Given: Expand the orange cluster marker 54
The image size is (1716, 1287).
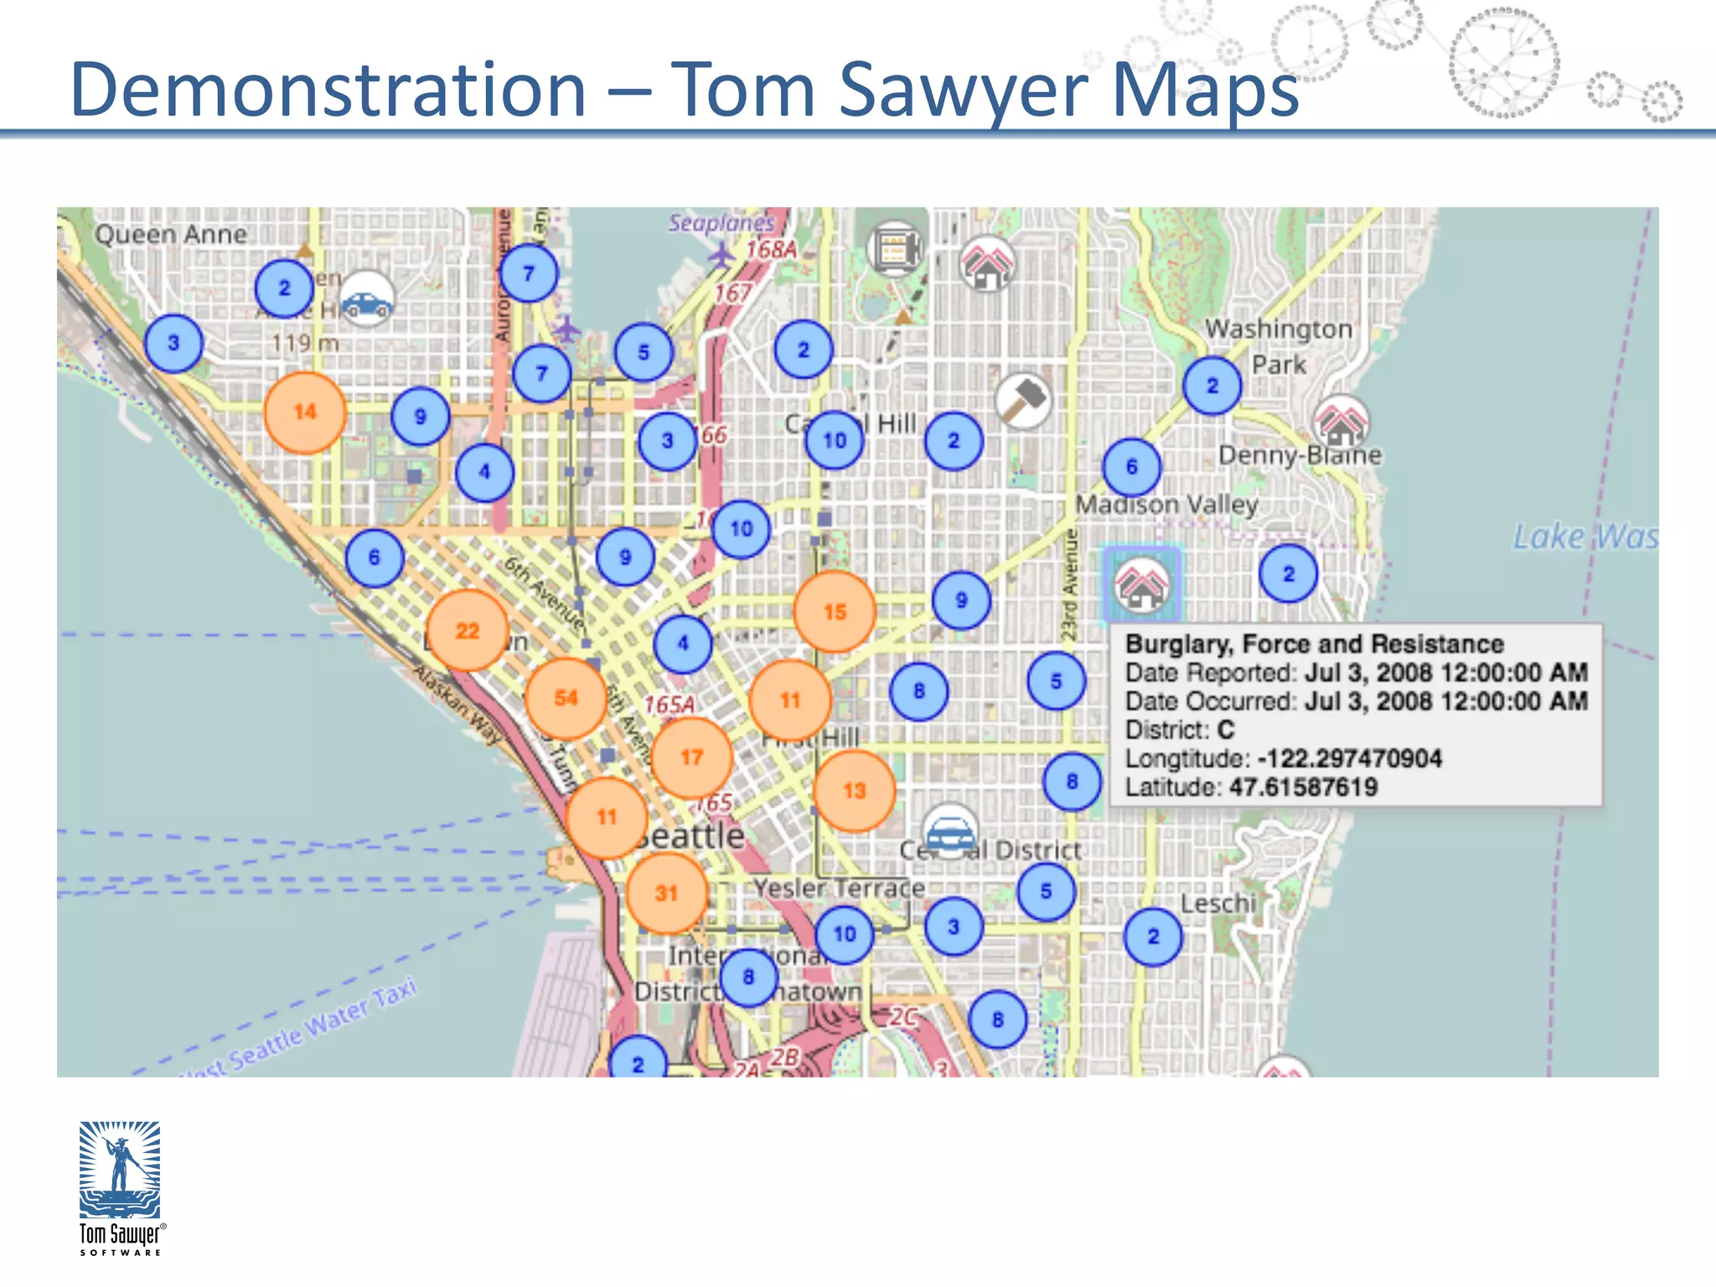Looking at the screenshot, I should pyautogui.click(x=566, y=698).
